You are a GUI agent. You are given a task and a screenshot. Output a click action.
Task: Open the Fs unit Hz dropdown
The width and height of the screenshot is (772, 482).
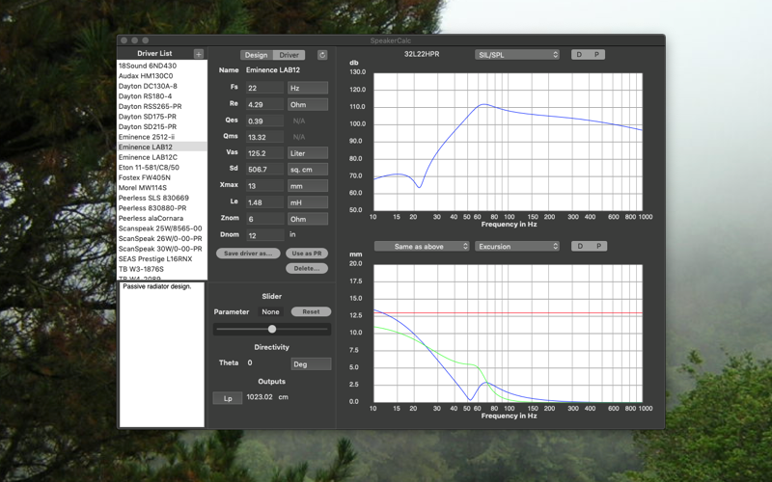click(308, 88)
